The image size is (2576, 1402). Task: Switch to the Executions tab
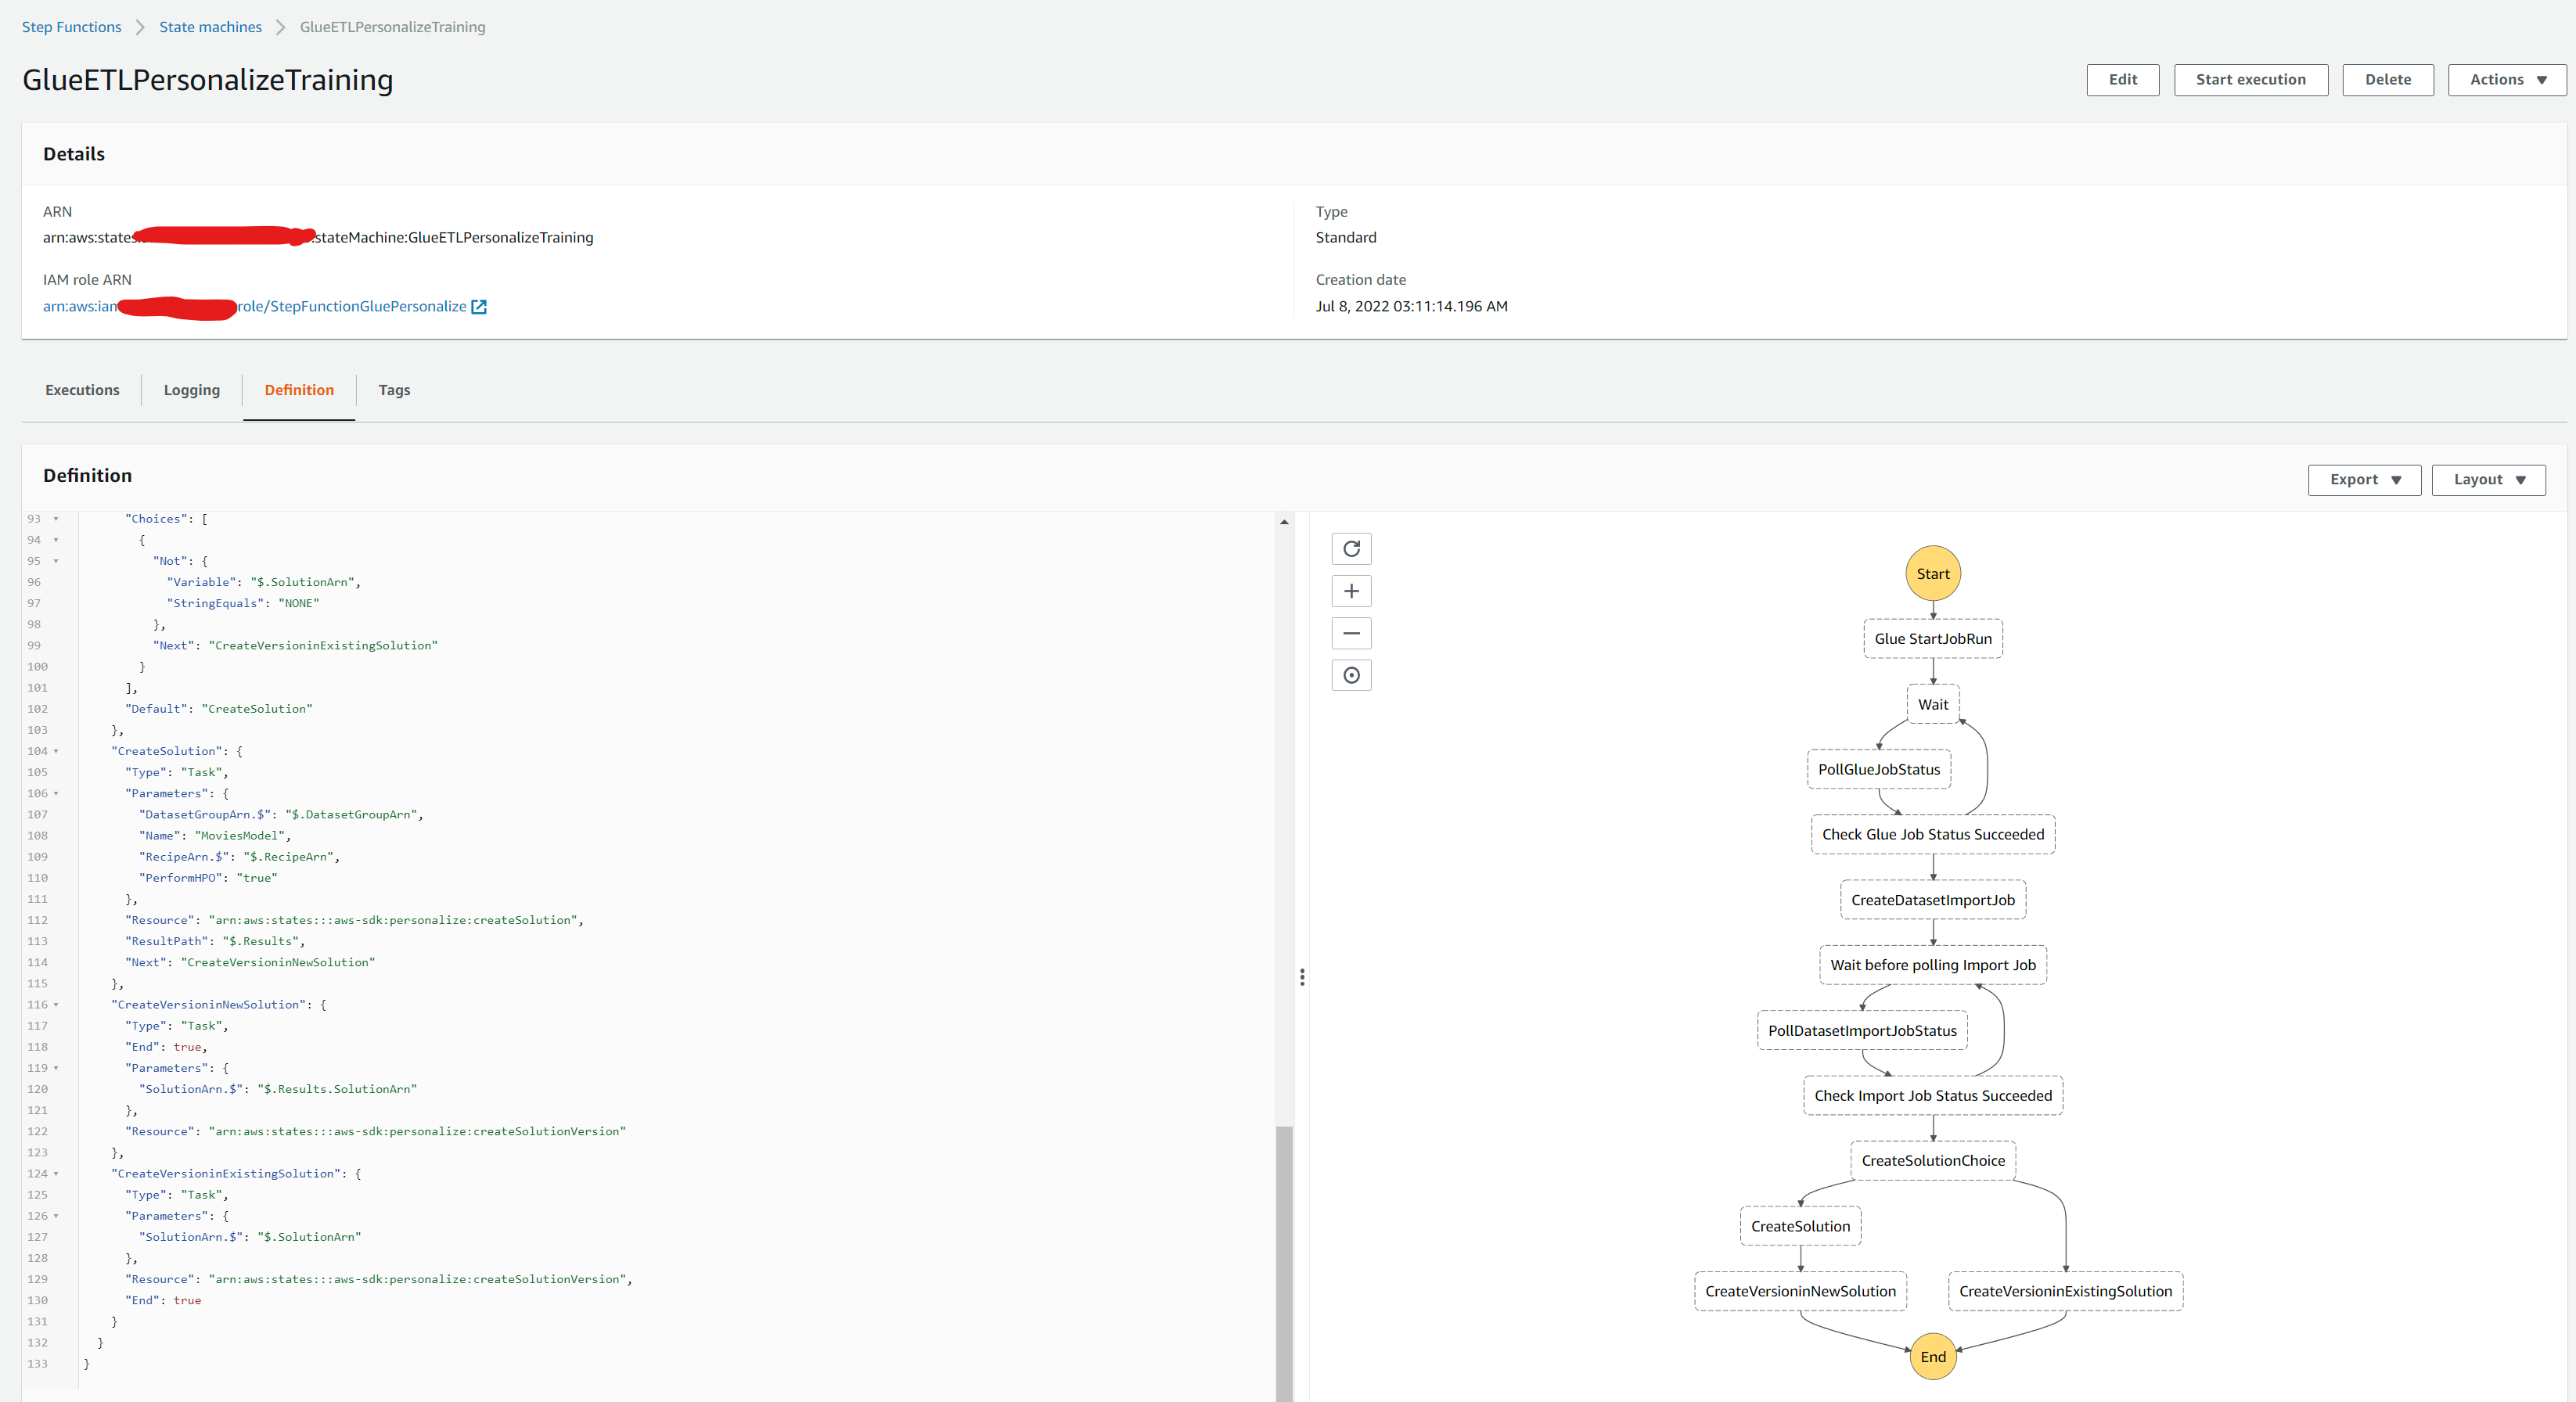click(82, 390)
